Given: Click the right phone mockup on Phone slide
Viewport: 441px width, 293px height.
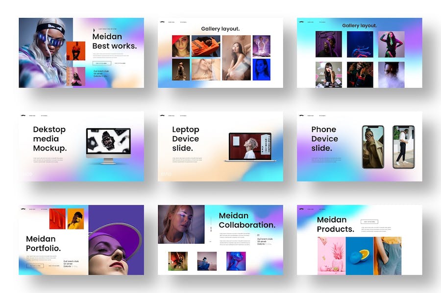Looking at the screenshot, I should click(x=403, y=147).
